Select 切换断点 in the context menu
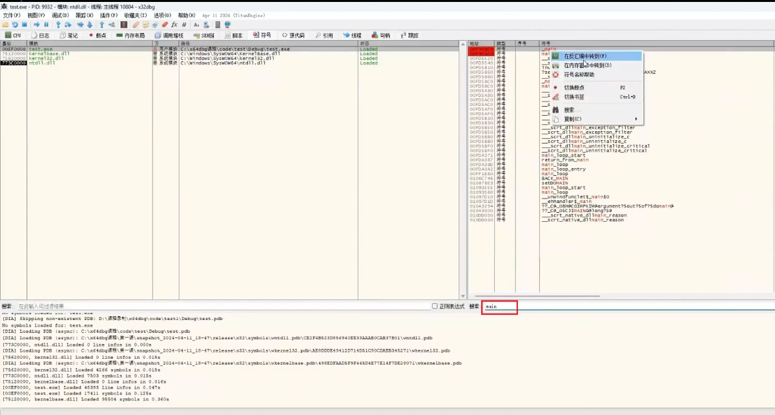 574,87
